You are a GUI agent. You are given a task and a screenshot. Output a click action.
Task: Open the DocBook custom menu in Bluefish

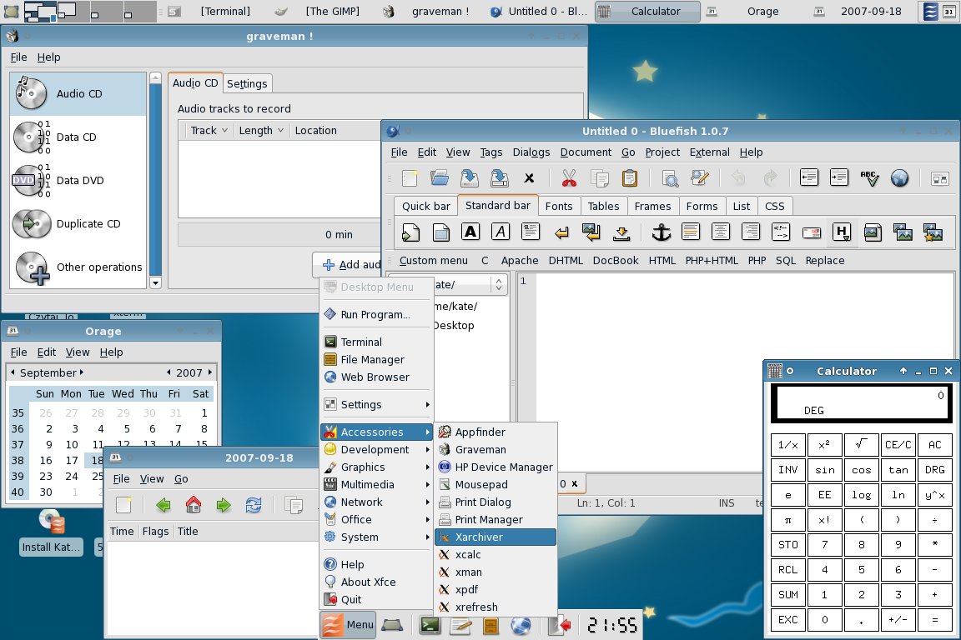[x=616, y=261]
